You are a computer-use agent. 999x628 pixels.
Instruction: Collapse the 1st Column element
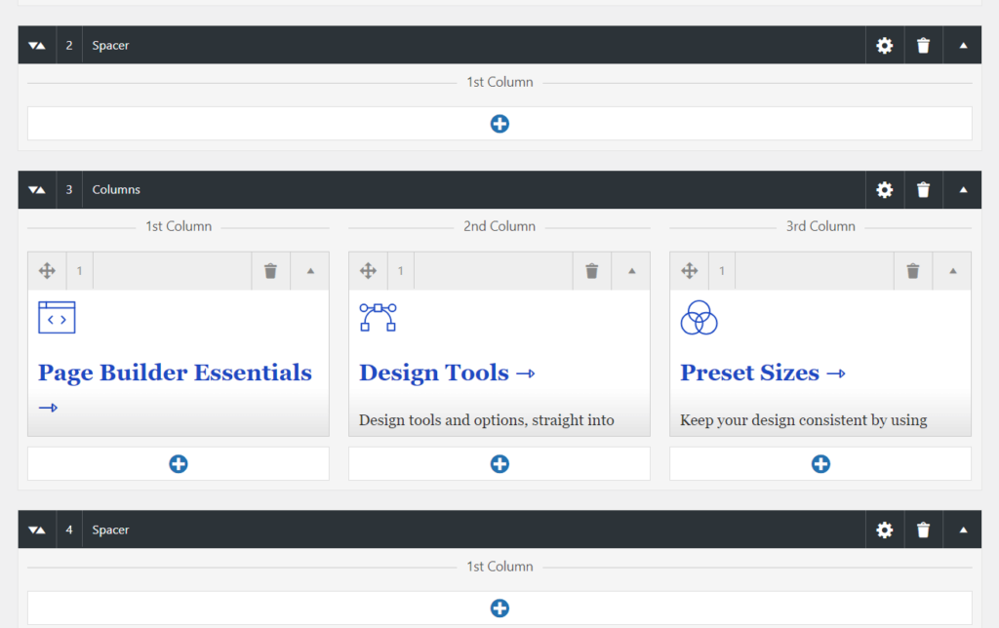[x=310, y=271]
